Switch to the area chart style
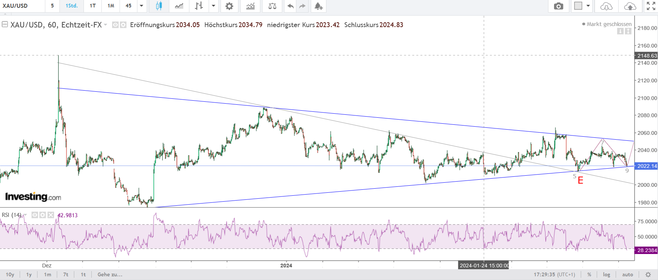 pos(179,6)
